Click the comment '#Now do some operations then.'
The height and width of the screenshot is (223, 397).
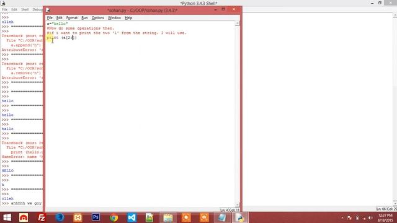click(81, 28)
